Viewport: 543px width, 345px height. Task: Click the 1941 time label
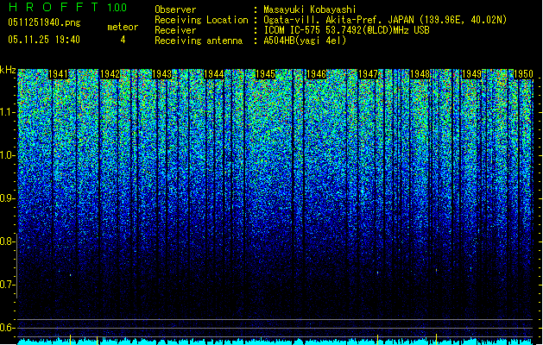coord(58,74)
